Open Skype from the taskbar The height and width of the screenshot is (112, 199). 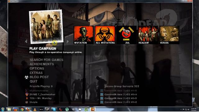(x=54, y=109)
